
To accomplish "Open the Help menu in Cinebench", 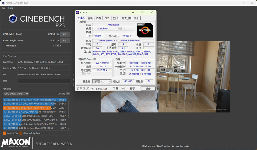I will pyautogui.click(x=11, y=8).
